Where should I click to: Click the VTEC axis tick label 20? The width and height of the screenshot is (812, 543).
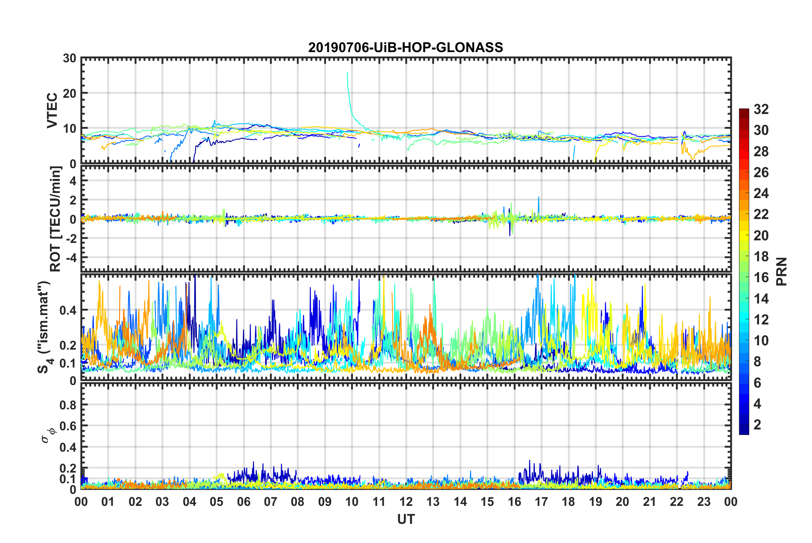click(x=70, y=93)
